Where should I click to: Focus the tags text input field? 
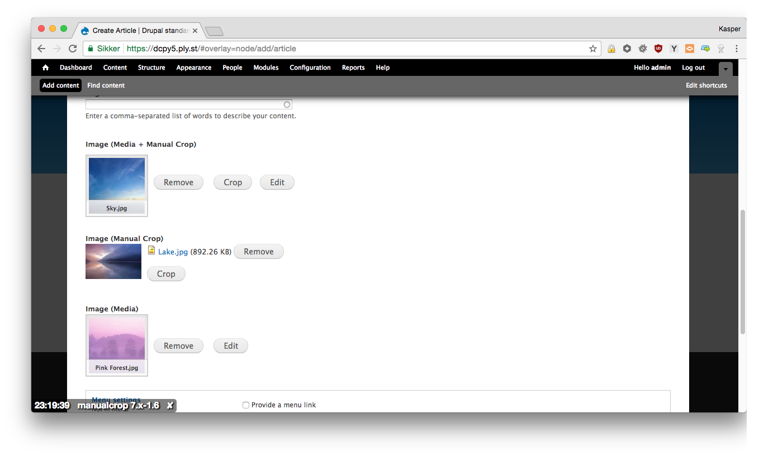point(189,104)
